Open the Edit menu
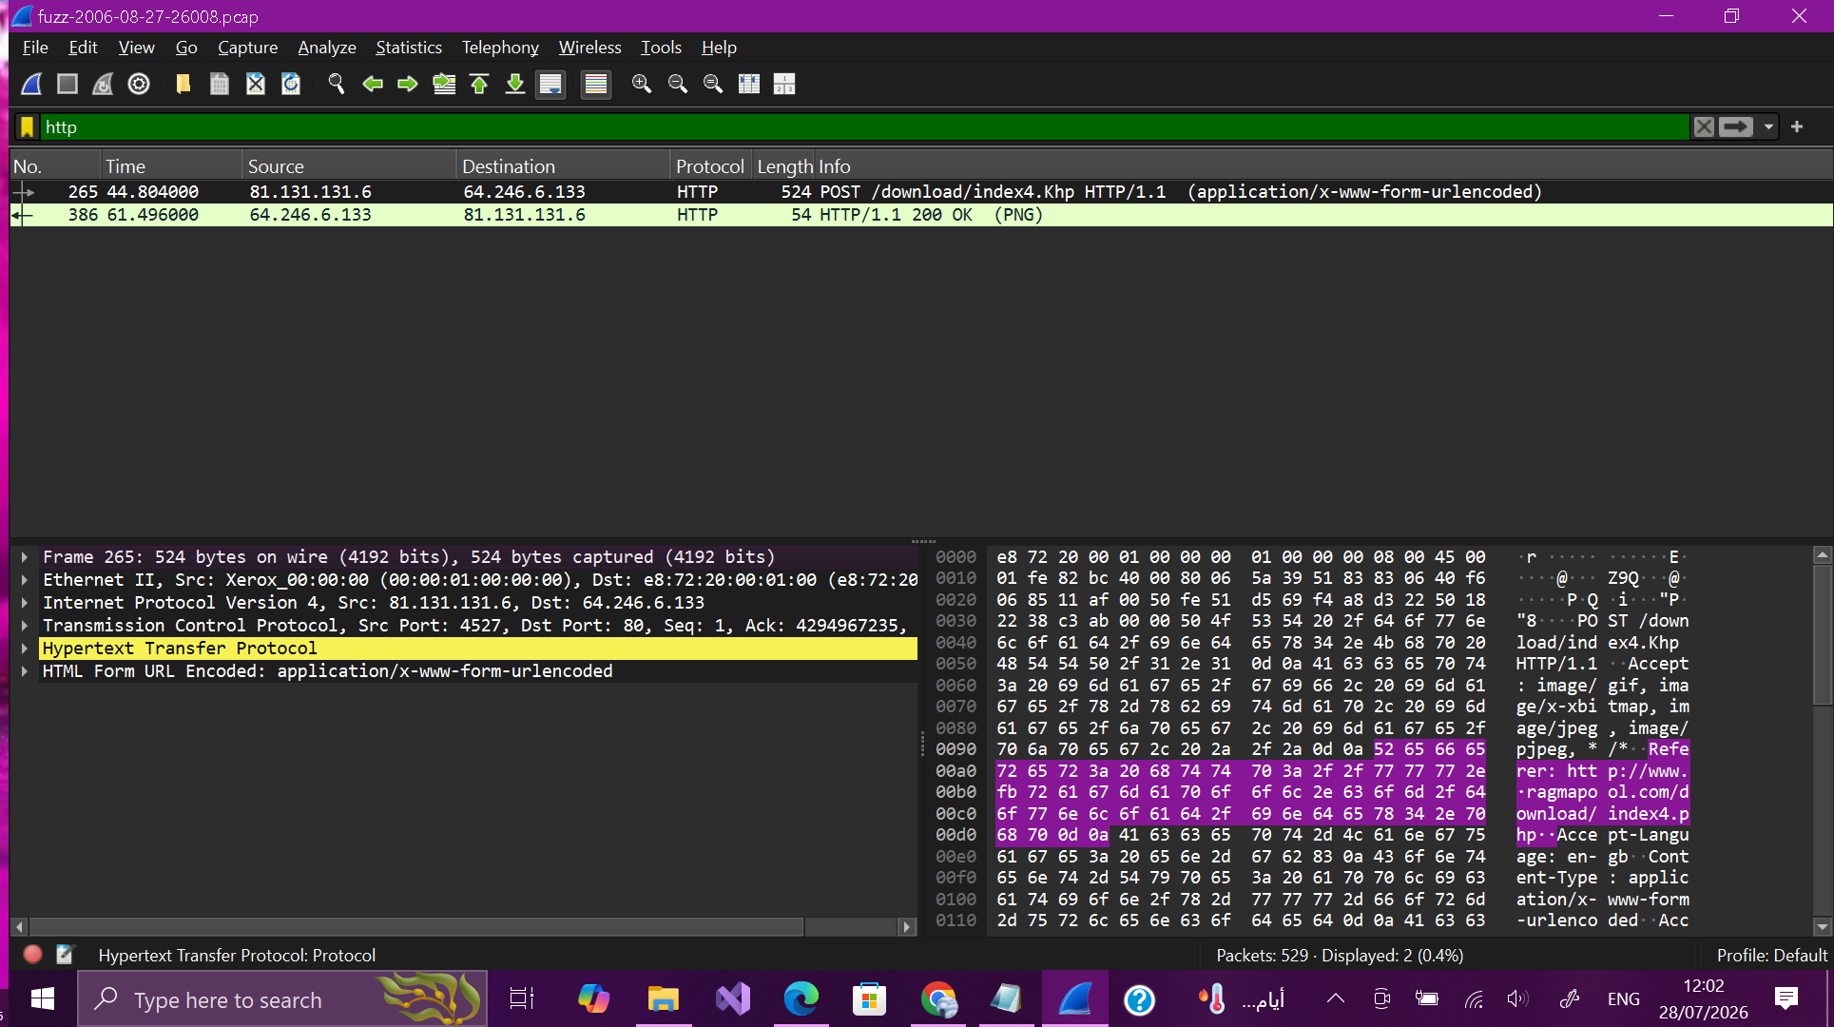Viewport: 1834px width, 1027px height. pos(83,48)
